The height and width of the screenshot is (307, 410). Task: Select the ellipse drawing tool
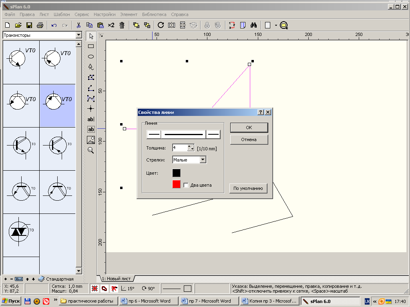click(91, 57)
